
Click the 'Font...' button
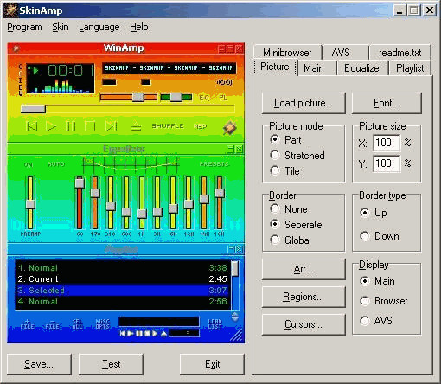(x=387, y=103)
